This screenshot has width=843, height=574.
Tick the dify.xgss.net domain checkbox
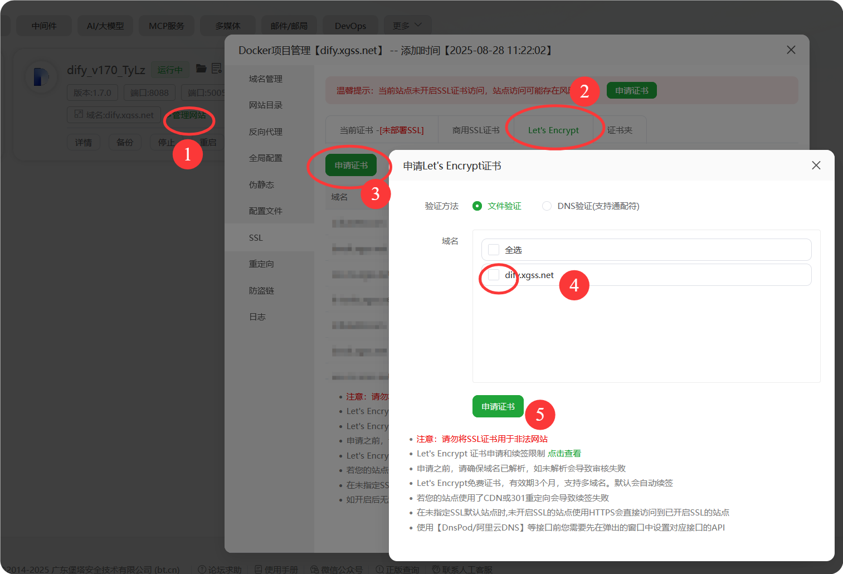coord(494,275)
